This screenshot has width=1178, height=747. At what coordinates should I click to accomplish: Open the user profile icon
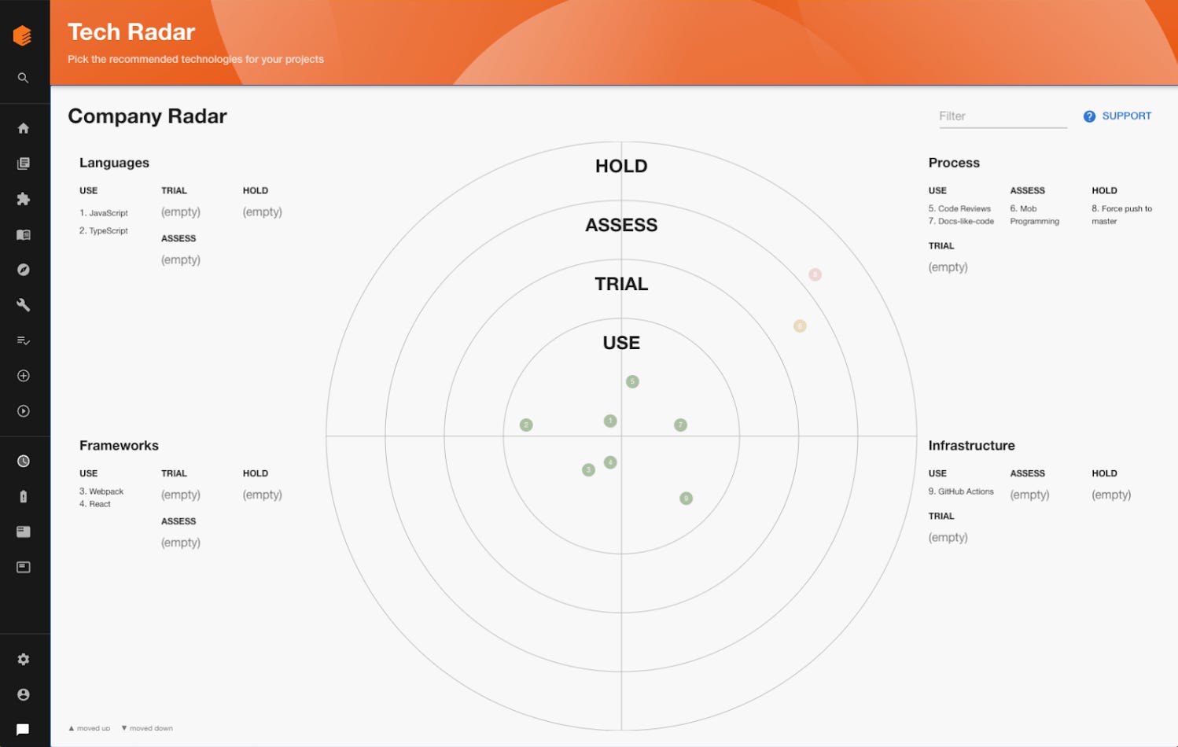(x=23, y=694)
